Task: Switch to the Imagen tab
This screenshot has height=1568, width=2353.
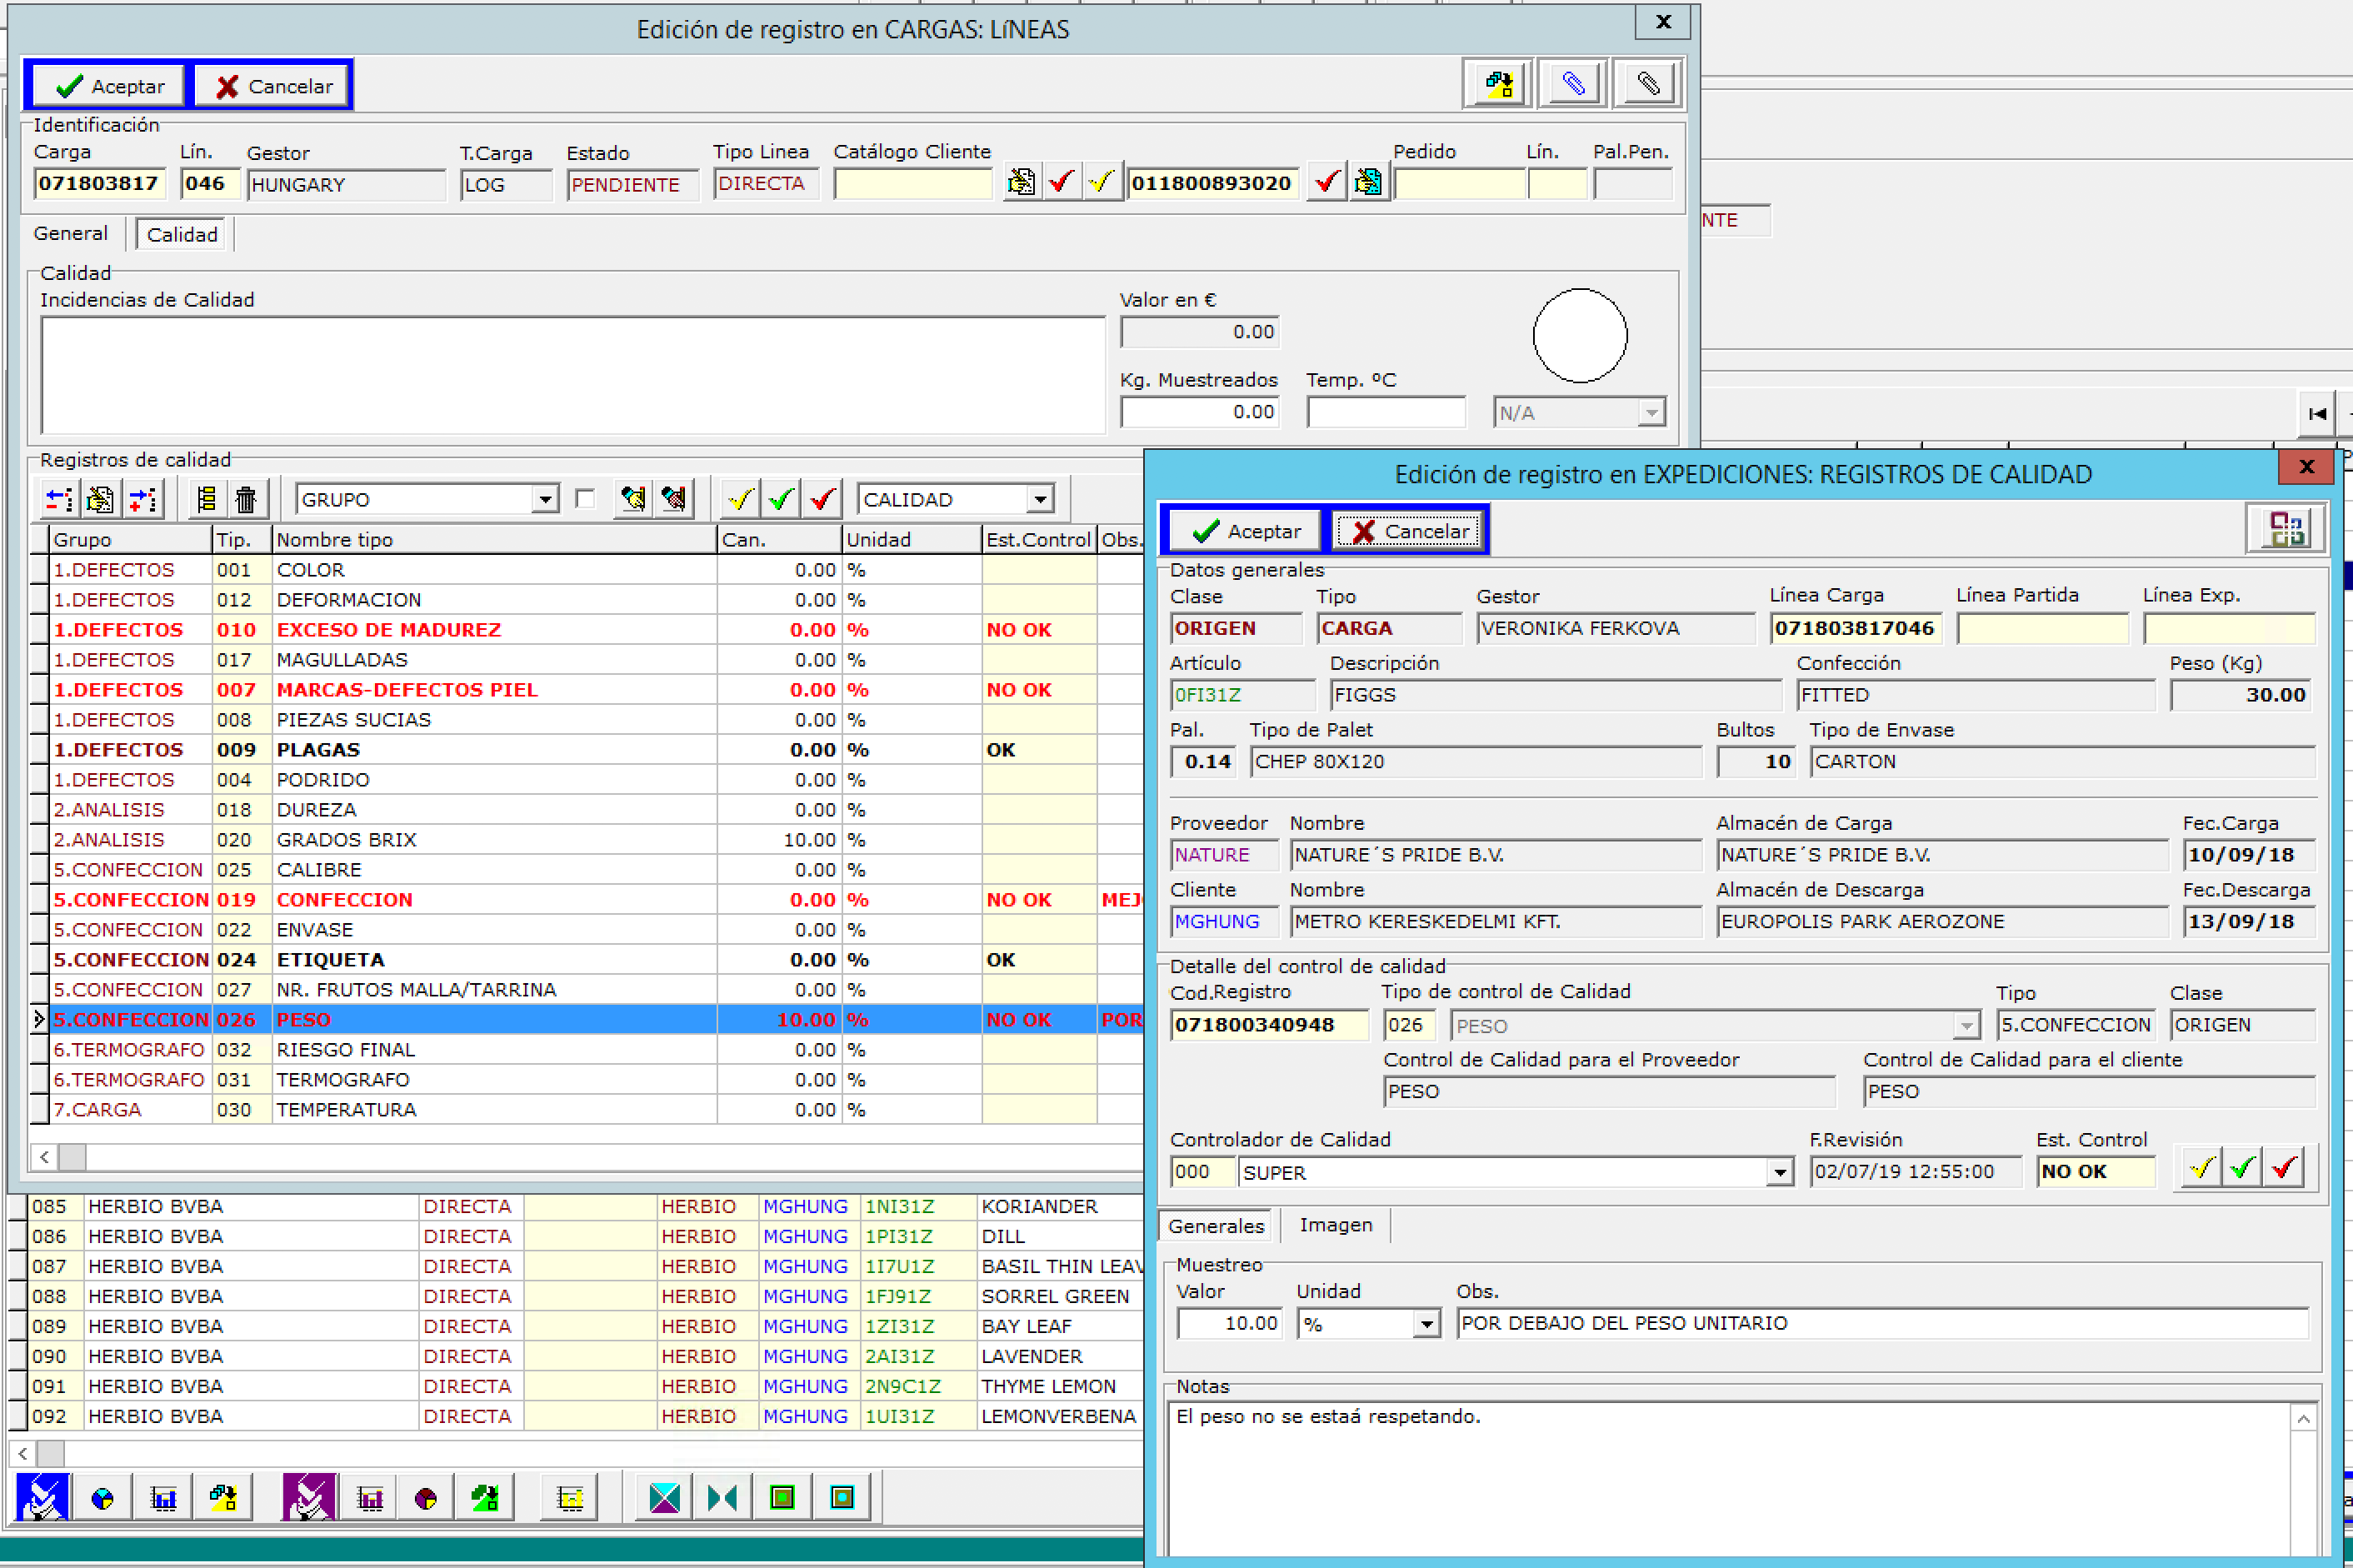Action: [1335, 1225]
